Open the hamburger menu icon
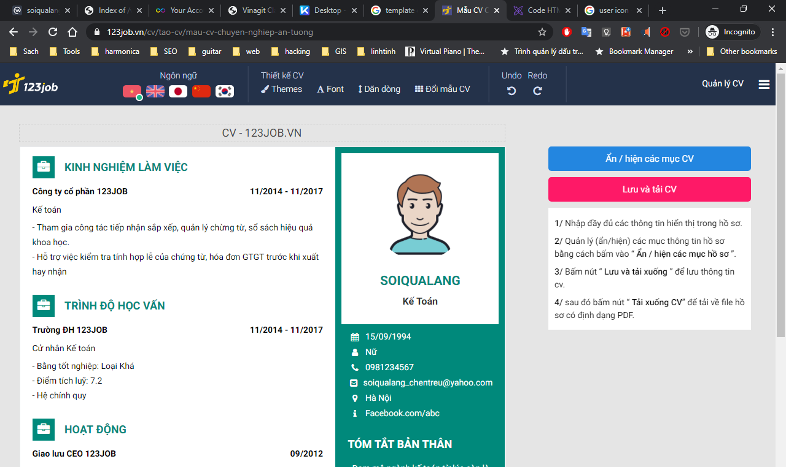Image resolution: width=786 pixels, height=467 pixels. [764, 85]
